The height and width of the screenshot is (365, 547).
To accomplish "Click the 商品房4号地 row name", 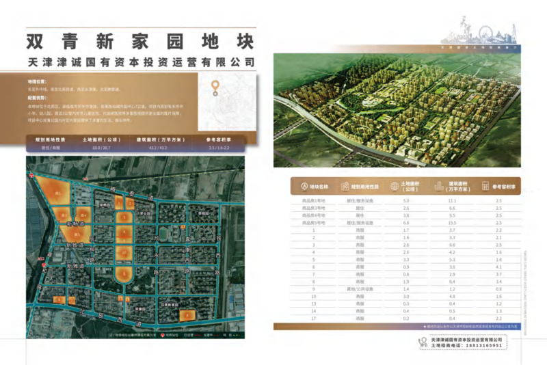I will [x=314, y=215].
